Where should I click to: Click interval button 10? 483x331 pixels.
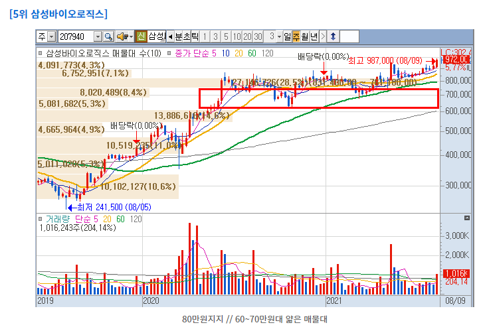(237, 36)
